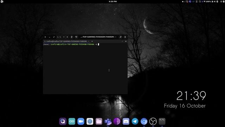Click the 100% battery indicator in the top bar
Screen dimensions: 225x127
click(x=208, y=1)
